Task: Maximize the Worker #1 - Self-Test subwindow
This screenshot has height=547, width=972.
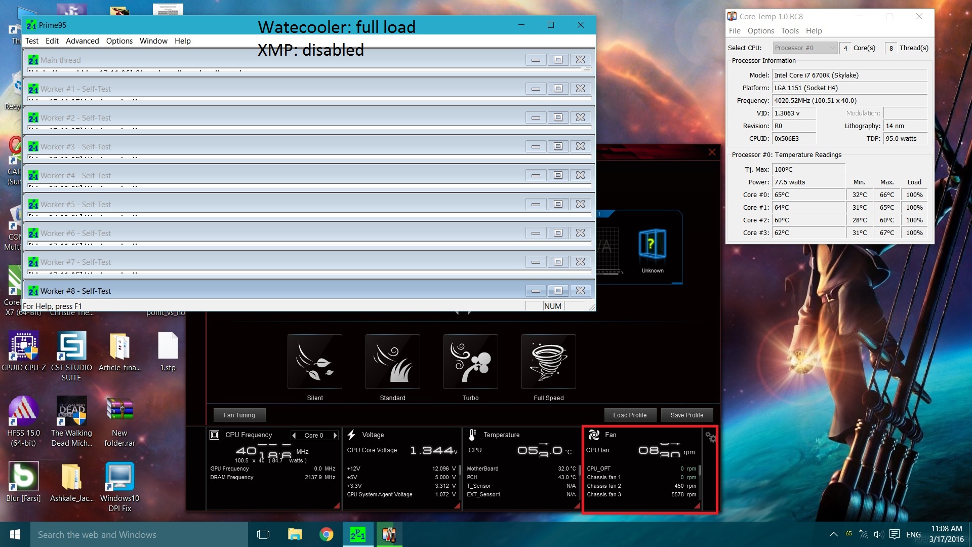Action: [558, 89]
